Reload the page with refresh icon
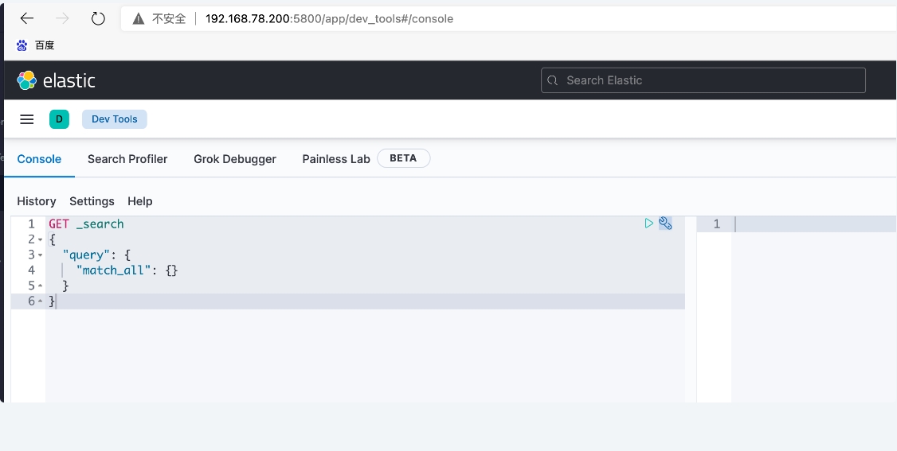The image size is (897, 451). coord(98,18)
